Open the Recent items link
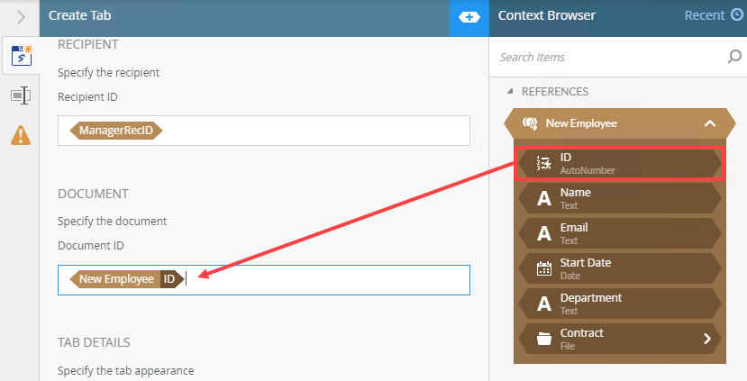Screen dimensions: 747x381 tap(704, 15)
